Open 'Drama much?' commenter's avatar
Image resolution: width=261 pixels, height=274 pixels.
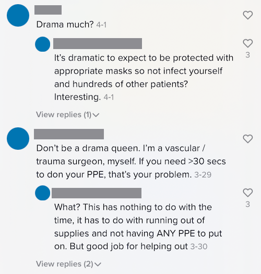pos(18,15)
